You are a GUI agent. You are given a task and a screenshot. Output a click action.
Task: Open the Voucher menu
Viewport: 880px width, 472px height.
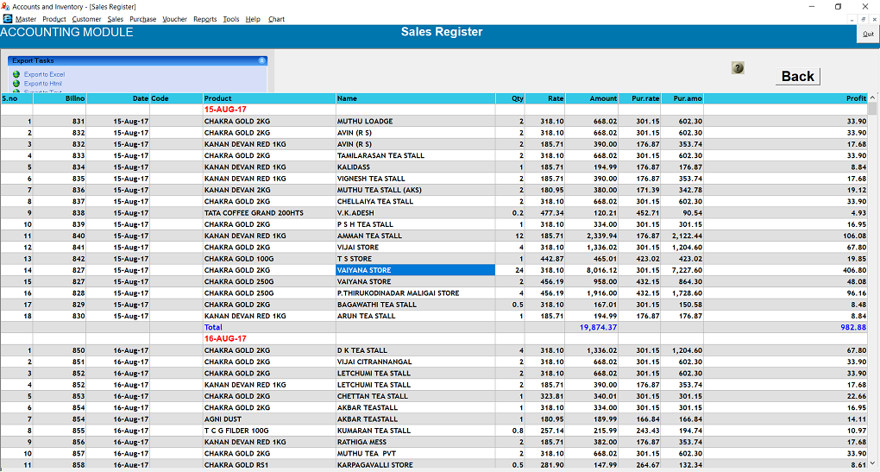coord(174,19)
